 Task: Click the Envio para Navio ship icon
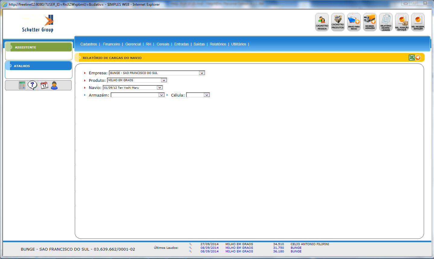click(x=354, y=22)
